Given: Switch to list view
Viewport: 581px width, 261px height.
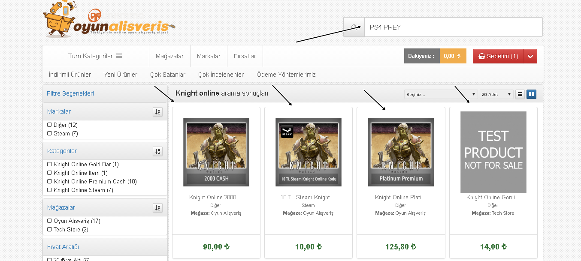Looking at the screenshot, I should 520,94.
